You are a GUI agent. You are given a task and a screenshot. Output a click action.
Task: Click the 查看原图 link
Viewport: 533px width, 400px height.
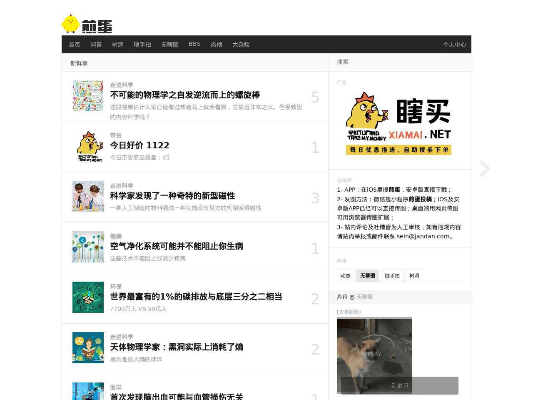tap(349, 312)
